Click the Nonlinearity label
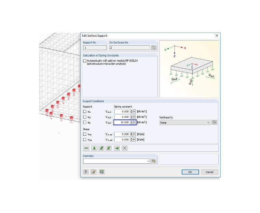Viewport: 260px width, 213px height. [166, 117]
